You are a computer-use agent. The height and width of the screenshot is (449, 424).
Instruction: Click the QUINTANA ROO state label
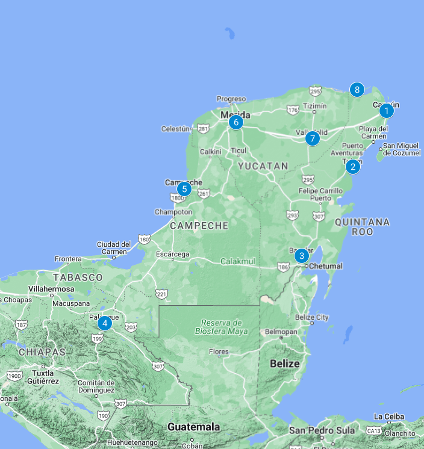pos(363,226)
